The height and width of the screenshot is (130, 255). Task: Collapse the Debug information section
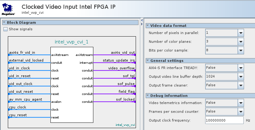click(x=148, y=96)
